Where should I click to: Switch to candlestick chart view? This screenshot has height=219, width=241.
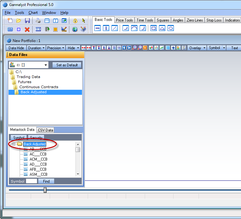(151, 48)
